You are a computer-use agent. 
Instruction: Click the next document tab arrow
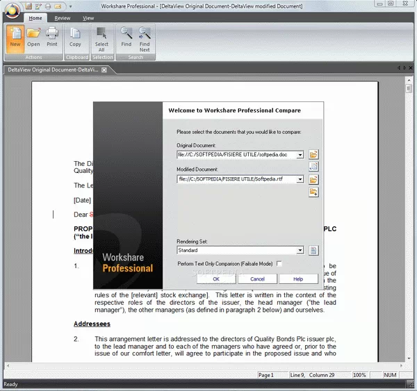(x=404, y=68)
